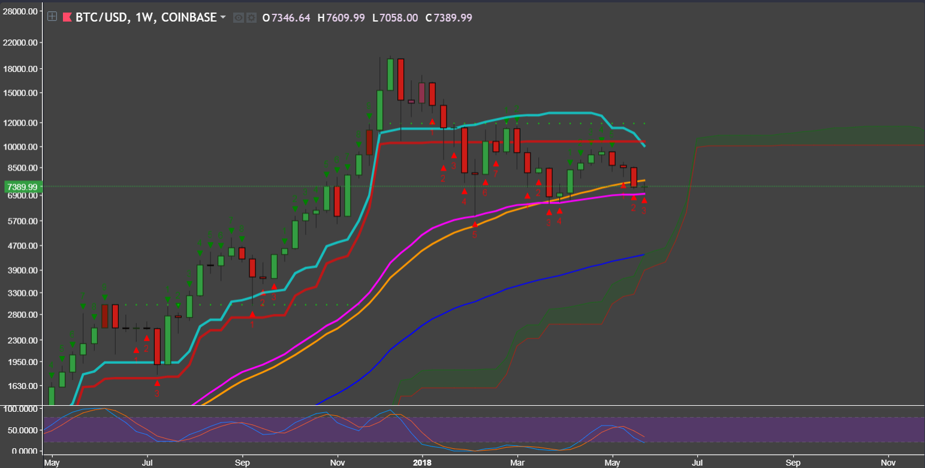
Task: Click the 1630.00 label on the price axis
Action: click(23, 385)
